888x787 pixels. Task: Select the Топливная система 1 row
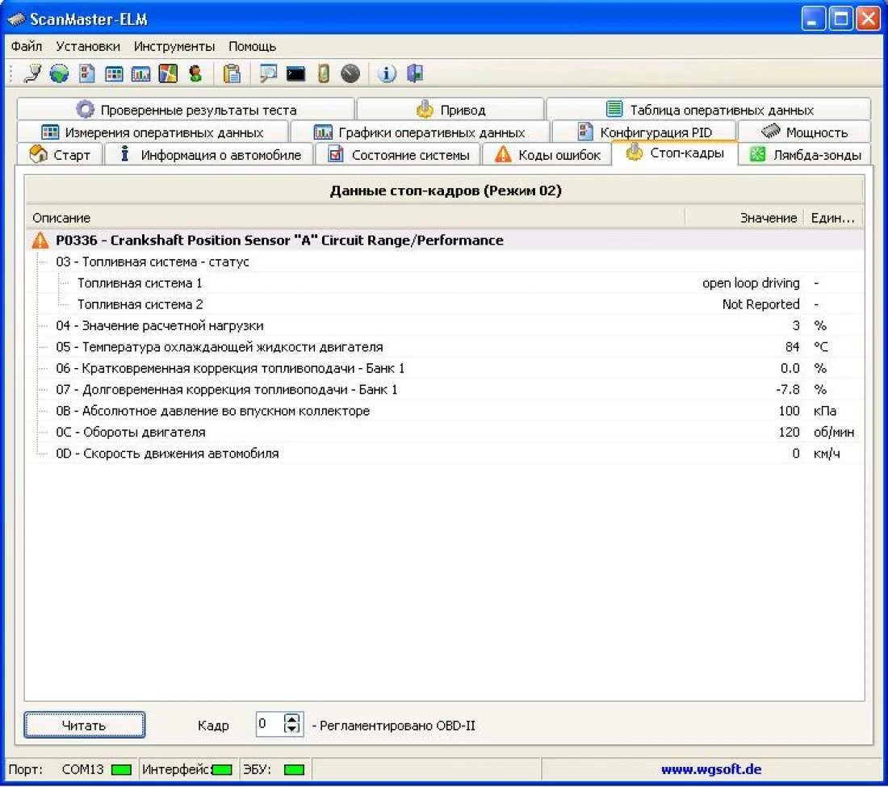445,283
